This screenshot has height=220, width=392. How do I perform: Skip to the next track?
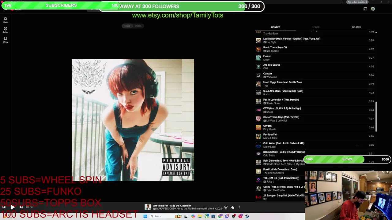(x=21, y=207)
